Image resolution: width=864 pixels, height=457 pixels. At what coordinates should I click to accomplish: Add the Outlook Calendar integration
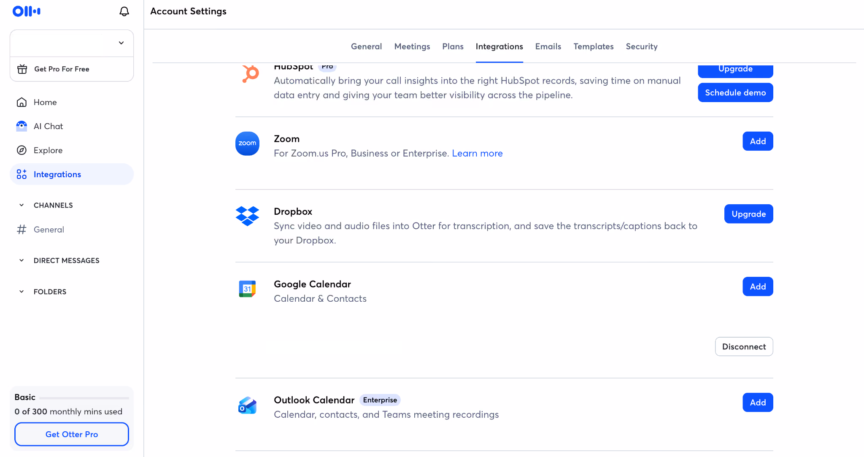click(x=758, y=403)
